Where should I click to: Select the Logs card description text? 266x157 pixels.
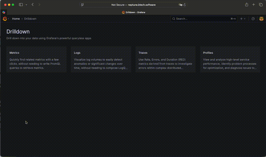pos(101,64)
